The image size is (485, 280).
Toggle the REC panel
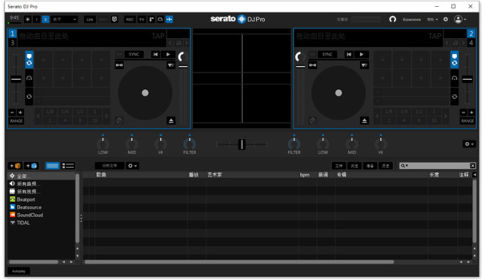[x=130, y=19]
